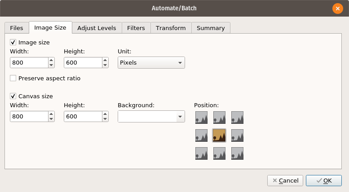Click the canvas Width input field
The height and width of the screenshot is (192, 349).
[x=29, y=117]
